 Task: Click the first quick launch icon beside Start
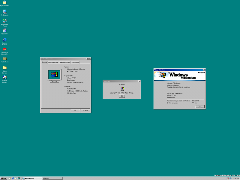(10, 178)
